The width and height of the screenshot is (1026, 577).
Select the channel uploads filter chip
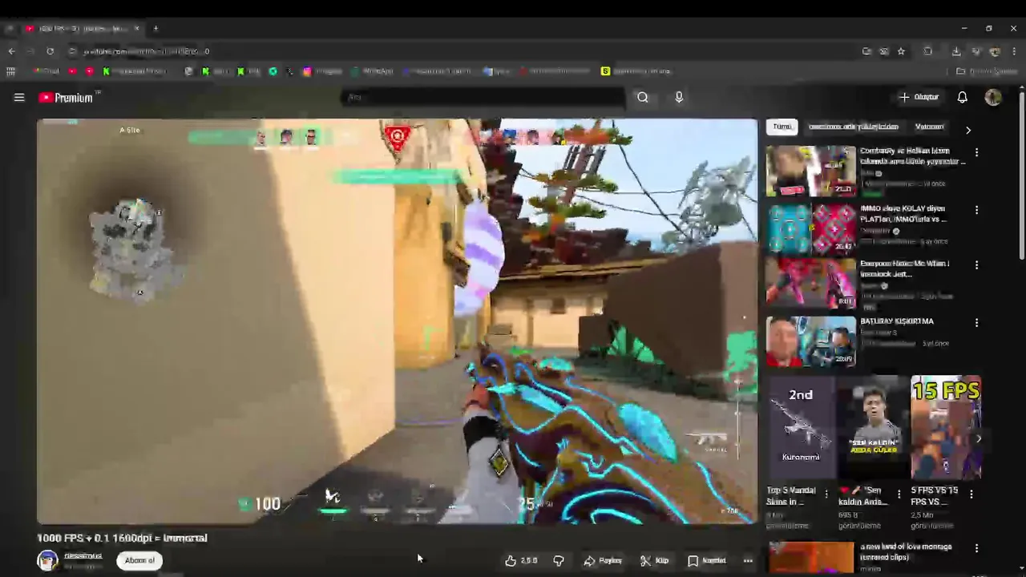tap(853, 127)
